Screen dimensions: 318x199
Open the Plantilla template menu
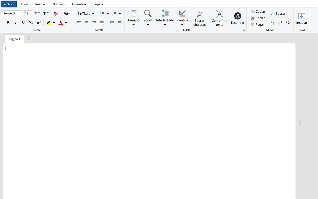(x=182, y=18)
